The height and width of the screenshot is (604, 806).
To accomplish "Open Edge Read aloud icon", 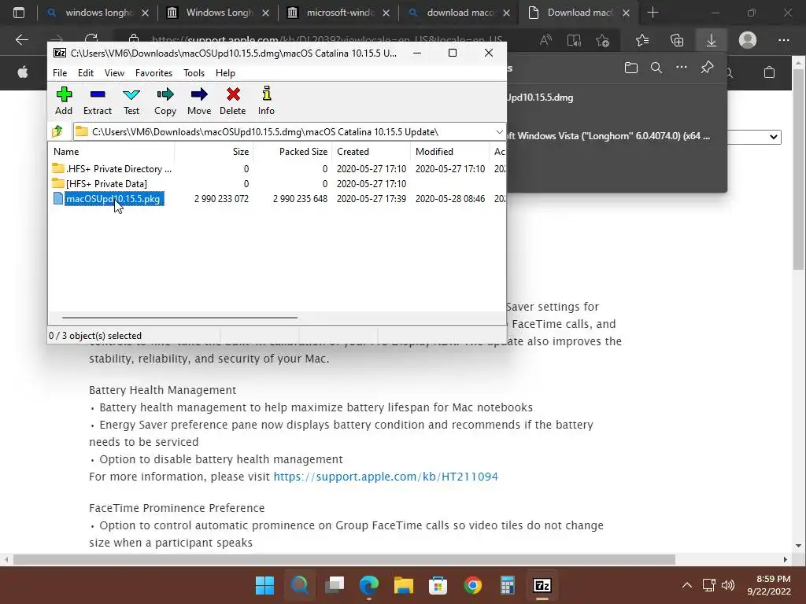I will pos(545,40).
